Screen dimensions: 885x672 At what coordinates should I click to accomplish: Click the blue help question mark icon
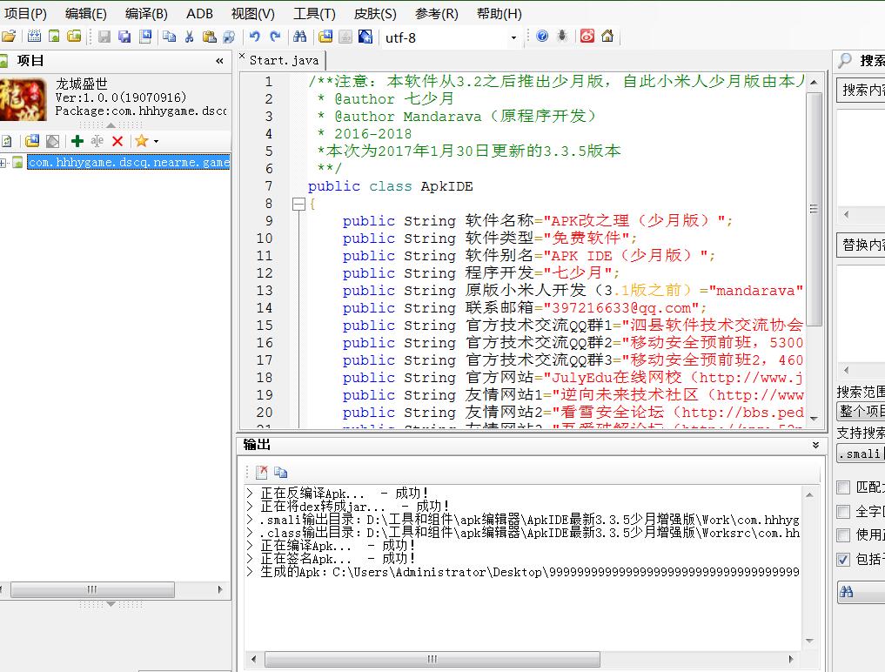542,37
